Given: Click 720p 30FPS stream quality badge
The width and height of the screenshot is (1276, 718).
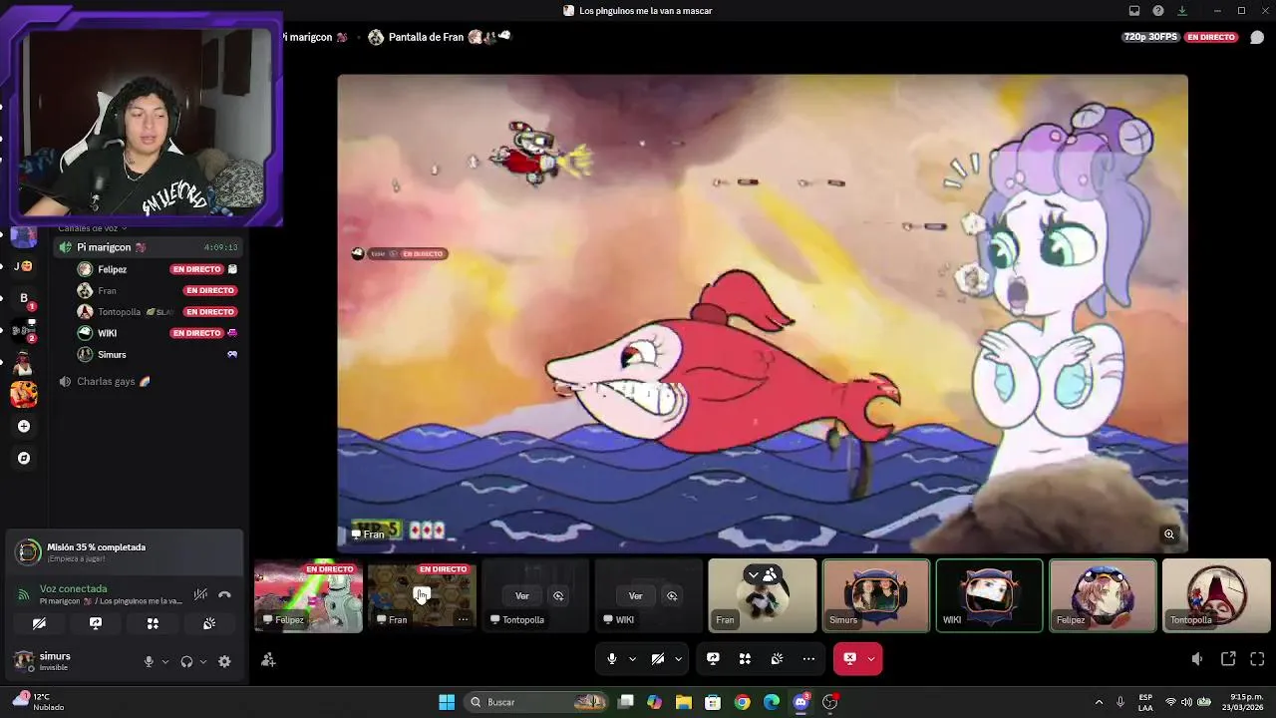Looking at the screenshot, I should coord(1150,37).
